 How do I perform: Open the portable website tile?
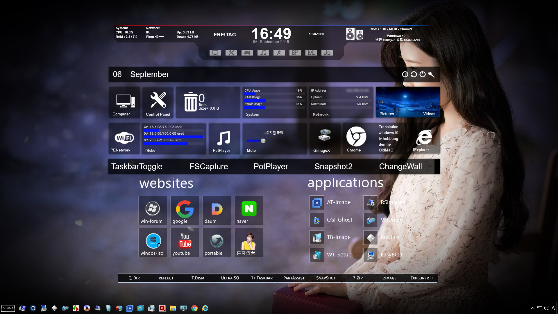pyautogui.click(x=217, y=242)
